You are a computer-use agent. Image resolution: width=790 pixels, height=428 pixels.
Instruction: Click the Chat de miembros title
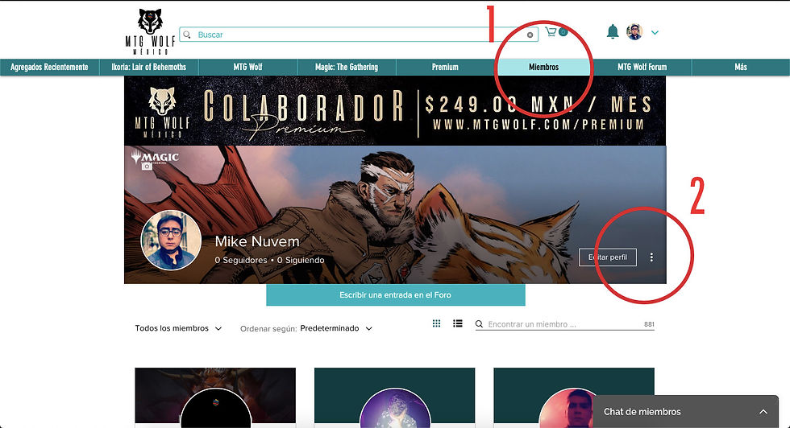pyautogui.click(x=642, y=411)
